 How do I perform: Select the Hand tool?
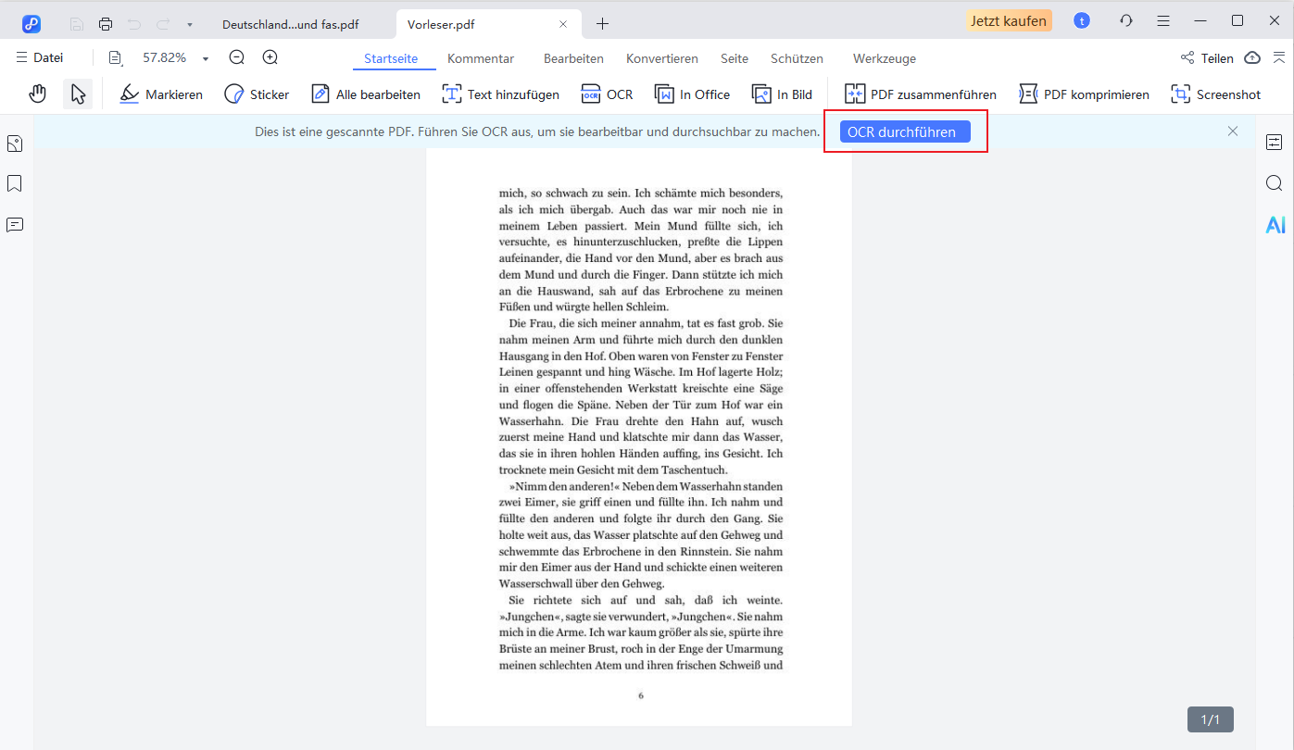(x=37, y=94)
